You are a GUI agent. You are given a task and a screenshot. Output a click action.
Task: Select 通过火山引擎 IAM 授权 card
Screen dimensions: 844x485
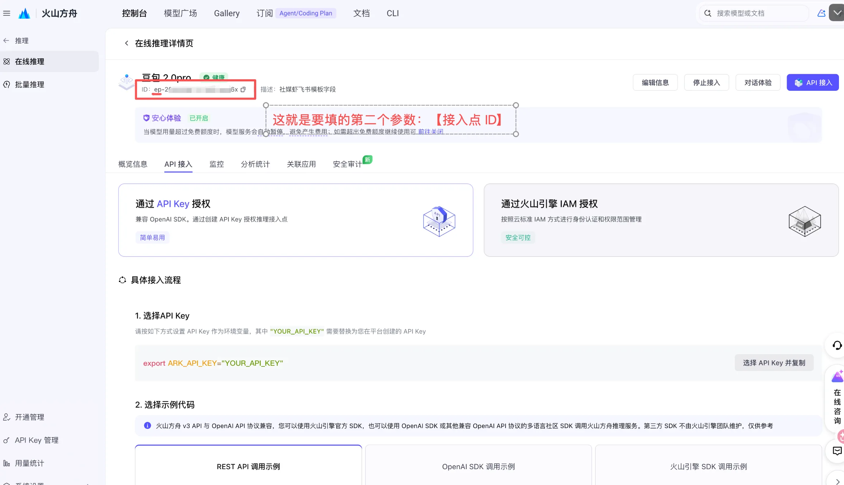[661, 220]
